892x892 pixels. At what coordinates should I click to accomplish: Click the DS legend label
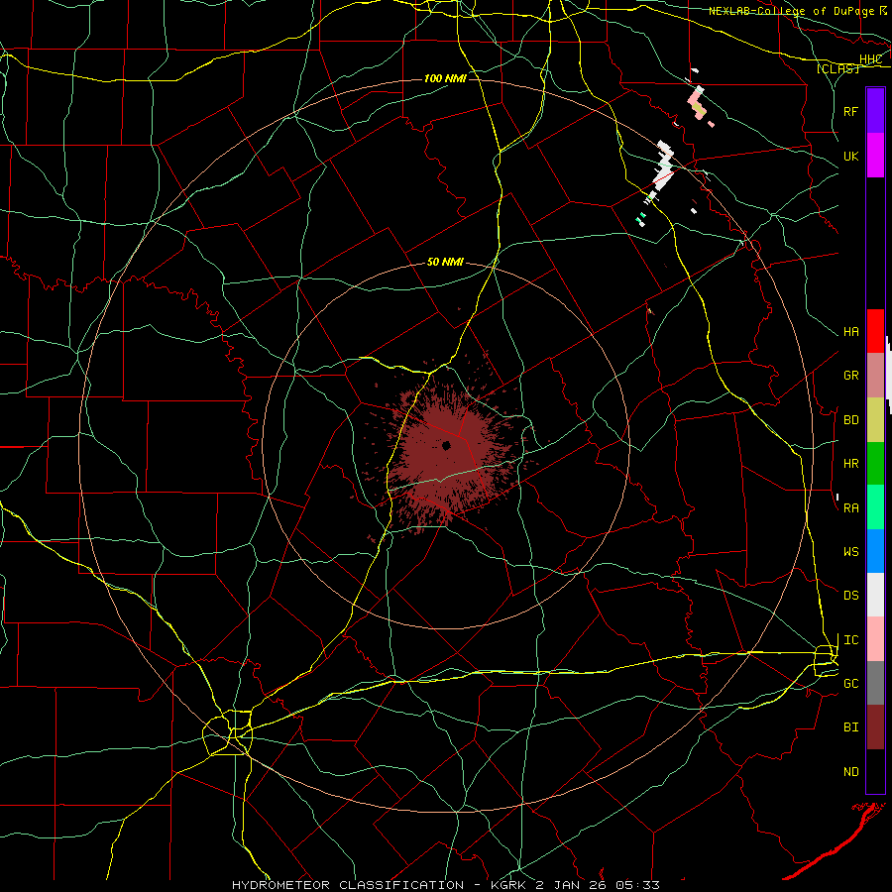click(x=851, y=596)
